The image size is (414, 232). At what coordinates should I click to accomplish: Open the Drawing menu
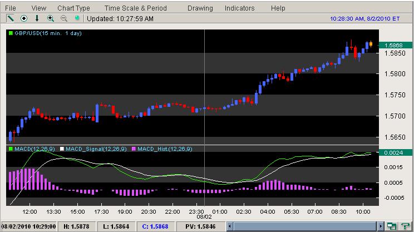[200, 8]
